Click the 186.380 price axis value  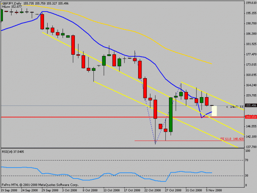[x=251, y=34]
